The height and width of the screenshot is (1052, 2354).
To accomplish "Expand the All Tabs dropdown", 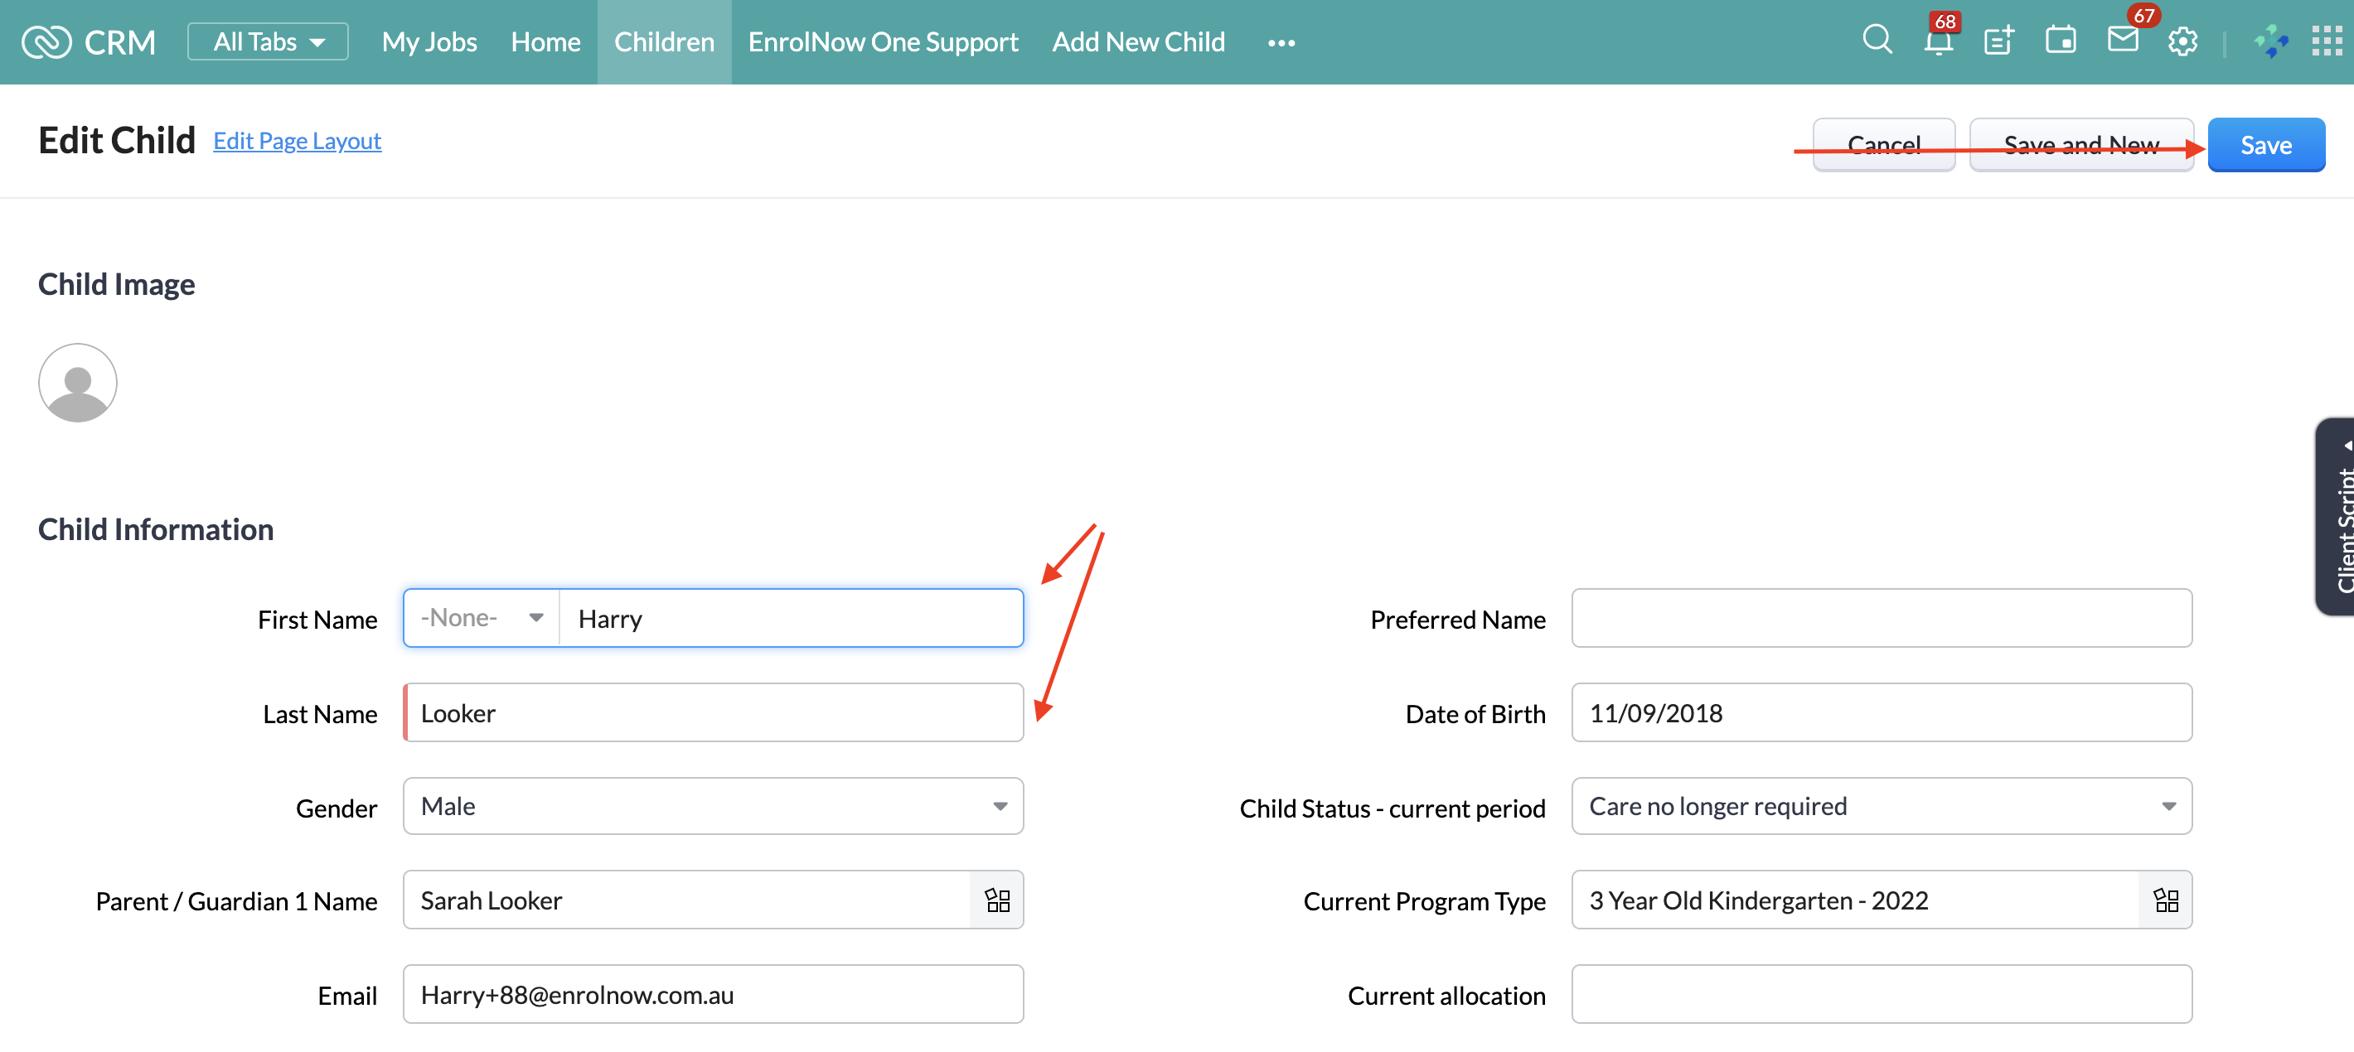I will [268, 42].
